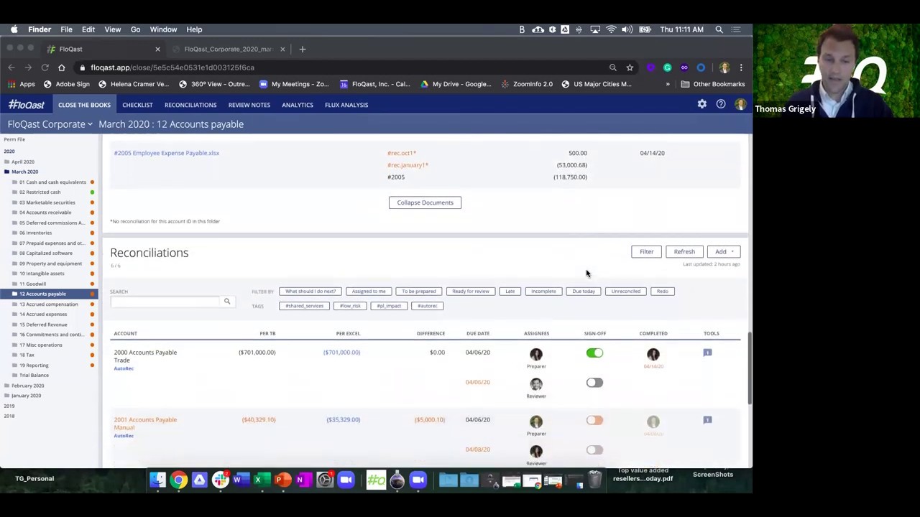Click preparer avatar for 2000 Accounts Payable Trade
This screenshot has height=517, width=920.
coord(536,354)
